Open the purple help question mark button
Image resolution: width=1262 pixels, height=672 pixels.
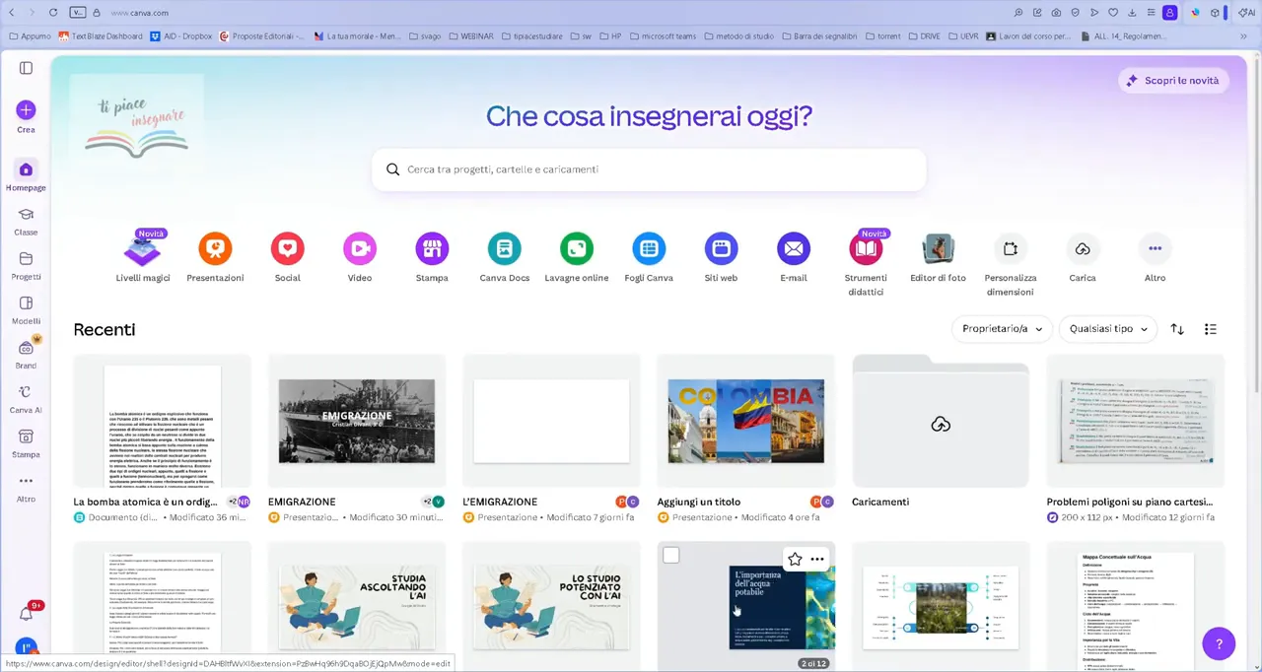point(1219,644)
